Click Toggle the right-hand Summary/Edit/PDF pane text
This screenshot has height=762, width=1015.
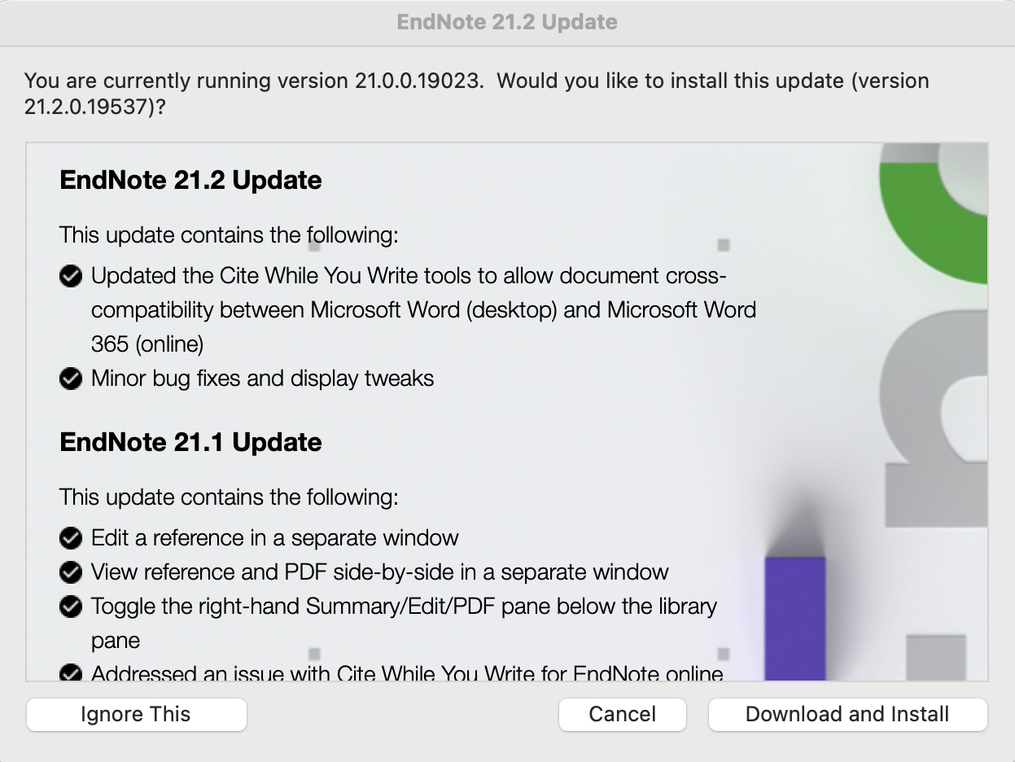click(404, 607)
